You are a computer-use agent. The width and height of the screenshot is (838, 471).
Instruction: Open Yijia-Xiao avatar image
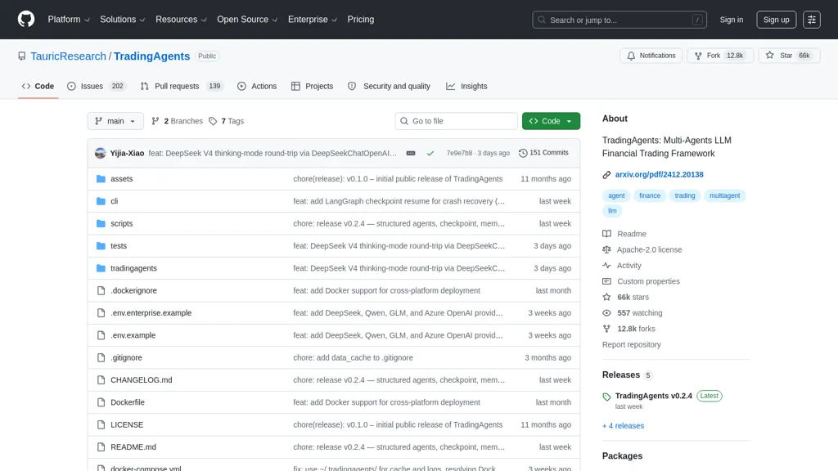click(x=101, y=153)
